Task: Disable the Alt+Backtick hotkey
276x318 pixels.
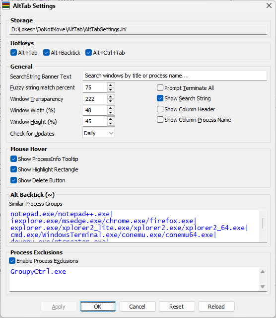Action: pyautogui.click(x=46, y=53)
